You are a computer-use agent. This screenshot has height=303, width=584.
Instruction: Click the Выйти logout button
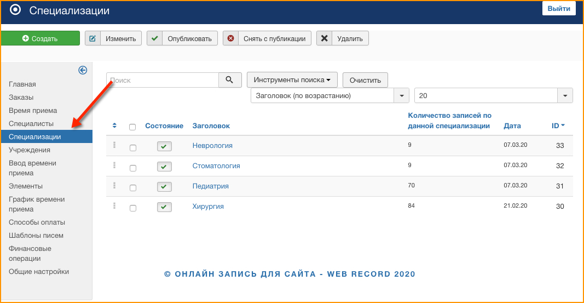coord(559,9)
